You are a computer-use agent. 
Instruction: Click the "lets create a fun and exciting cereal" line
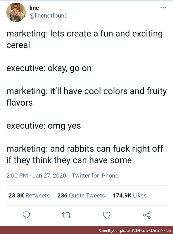[x=84, y=39]
